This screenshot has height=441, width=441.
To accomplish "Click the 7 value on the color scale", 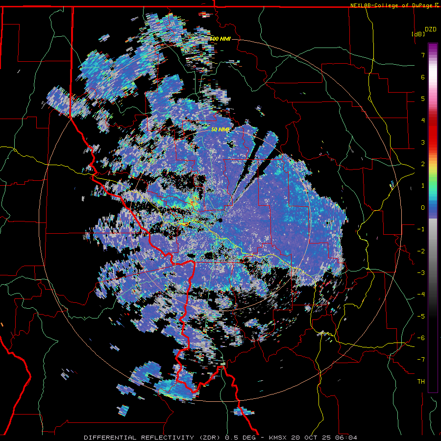I will 423,55.
